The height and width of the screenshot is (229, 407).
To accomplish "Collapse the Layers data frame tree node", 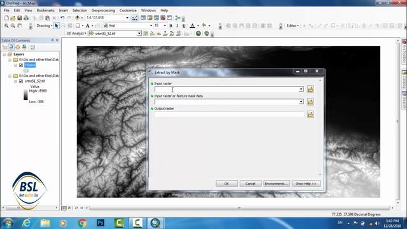I will click(4, 54).
